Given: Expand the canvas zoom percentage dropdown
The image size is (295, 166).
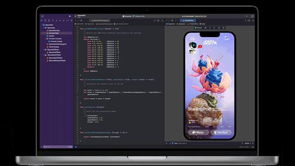Looking at the screenshot, I should [248, 143].
